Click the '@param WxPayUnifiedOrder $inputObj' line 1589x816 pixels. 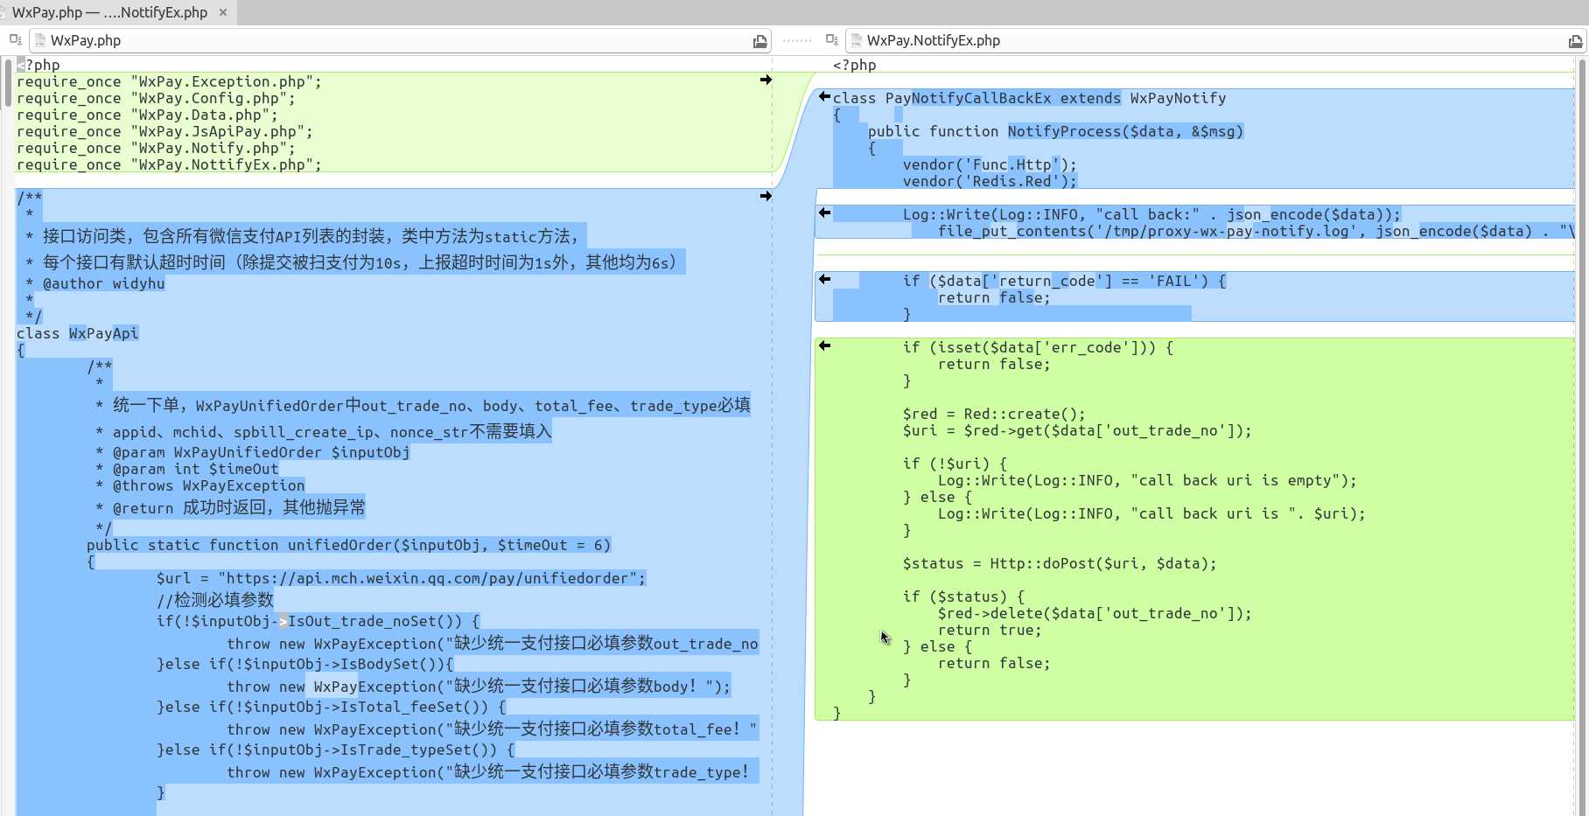pyautogui.click(x=253, y=452)
